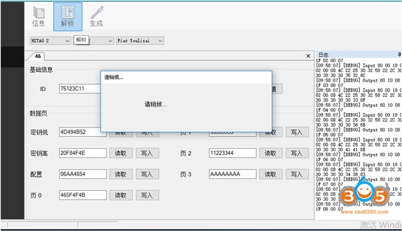Click the ID field 75123C11
402x231 pixels.
[80, 89]
